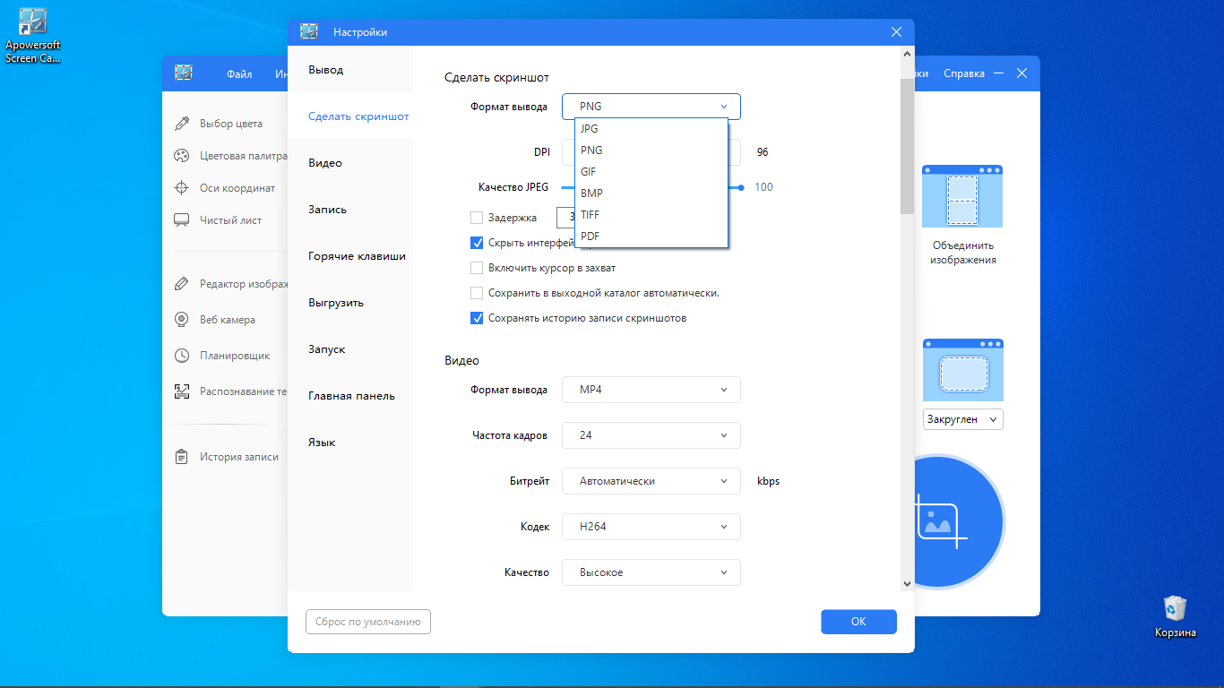Toggle Включить курсор в захват checkbox
1224x688 pixels.
[477, 268]
